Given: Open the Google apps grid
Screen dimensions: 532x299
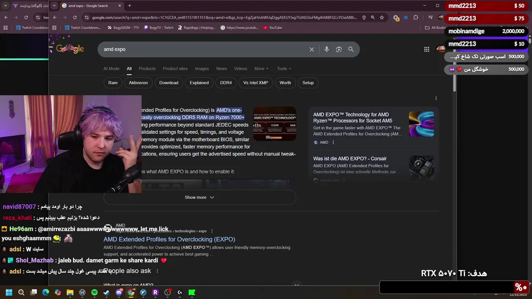Looking at the screenshot, I should click(426, 49).
